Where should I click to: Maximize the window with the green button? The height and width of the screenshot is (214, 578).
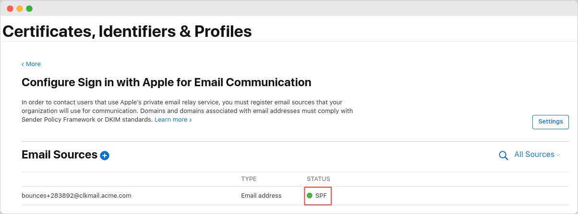pyautogui.click(x=29, y=9)
